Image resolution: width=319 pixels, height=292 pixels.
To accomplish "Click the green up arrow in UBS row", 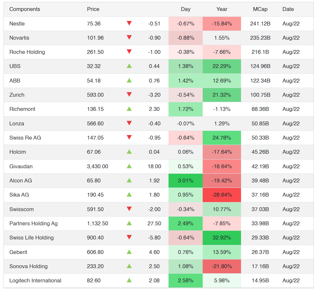I will pyautogui.click(x=129, y=66).
